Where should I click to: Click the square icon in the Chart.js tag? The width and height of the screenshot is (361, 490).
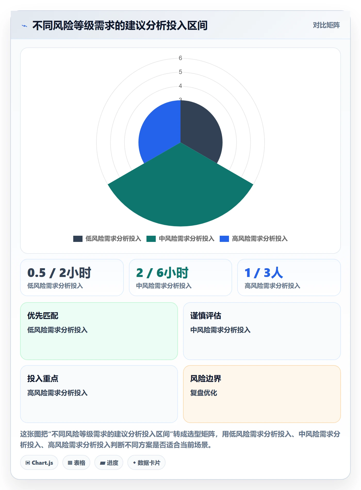[28, 463]
